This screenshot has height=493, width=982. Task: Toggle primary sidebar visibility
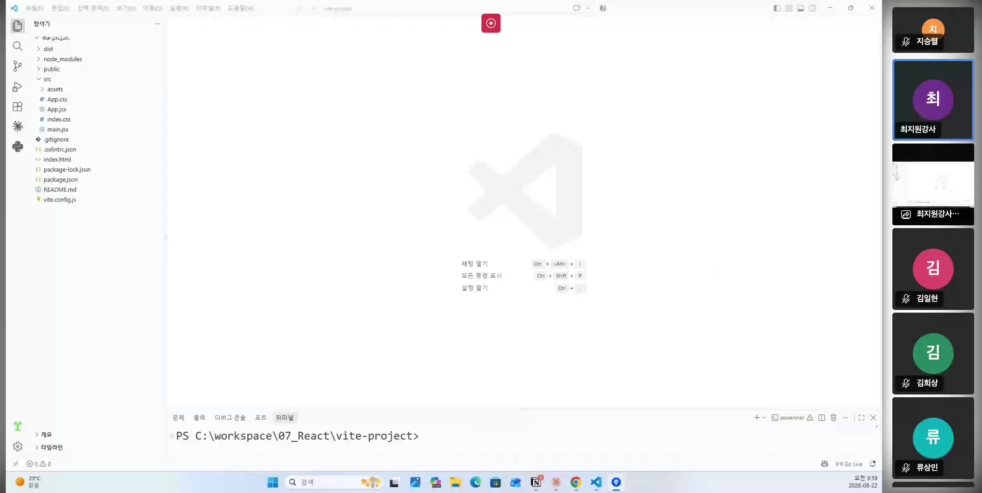click(776, 8)
